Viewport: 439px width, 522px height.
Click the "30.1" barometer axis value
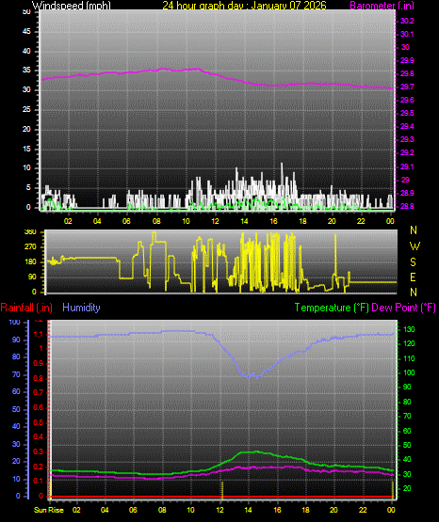pyautogui.click(x=407, y=34)
